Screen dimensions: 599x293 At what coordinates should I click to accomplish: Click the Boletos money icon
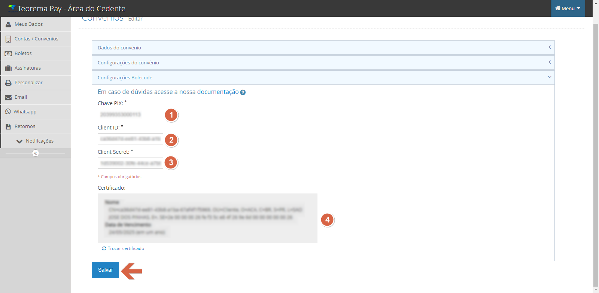pos(8,54)
